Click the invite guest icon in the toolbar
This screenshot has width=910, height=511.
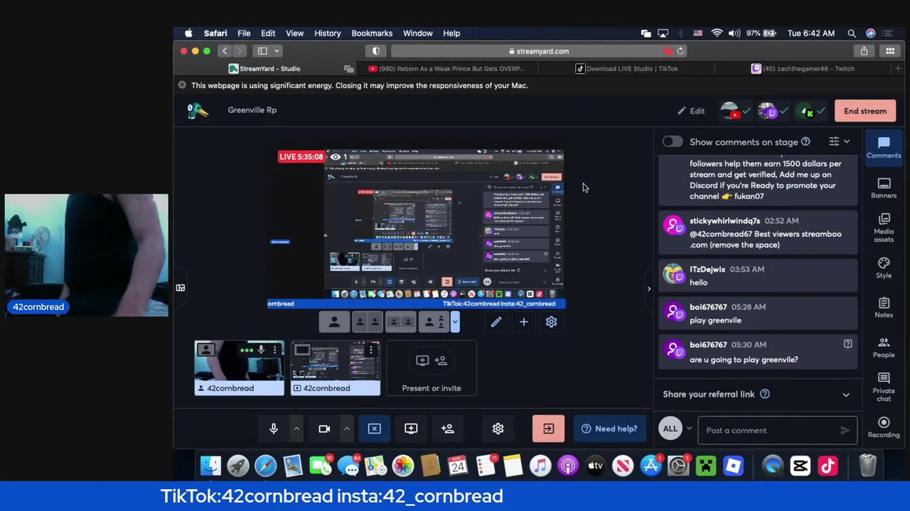pyautogui.click(x=447, y=429)
